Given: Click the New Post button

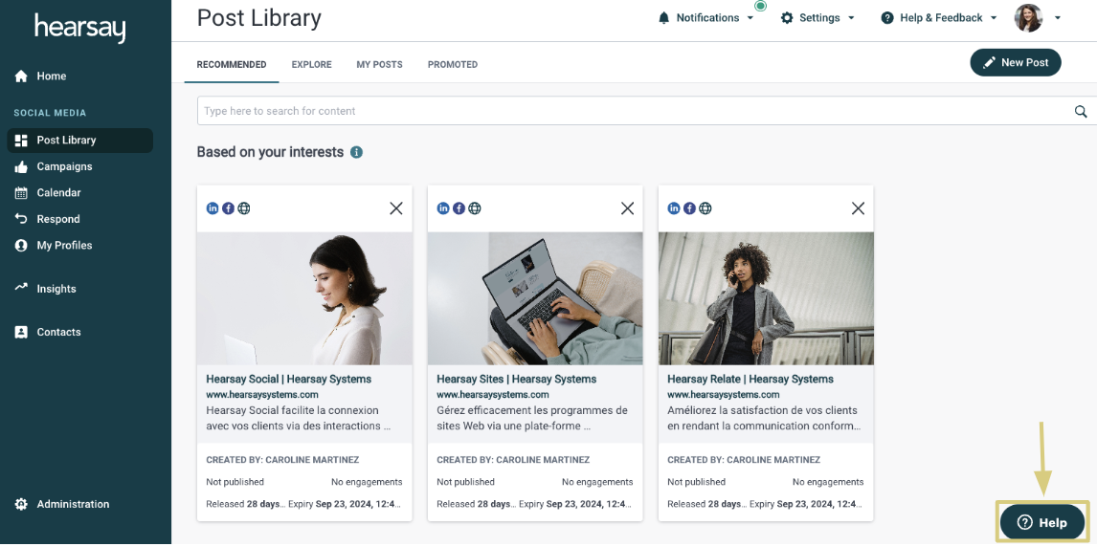Looking at the screenshot, I should point(1015,63).
